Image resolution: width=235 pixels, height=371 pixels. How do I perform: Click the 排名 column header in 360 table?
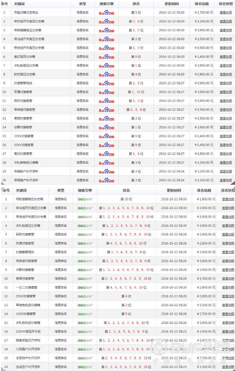(x=126, y=191)
